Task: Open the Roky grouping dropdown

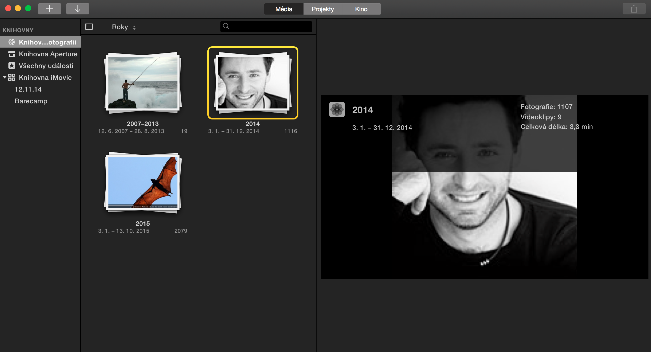Action: (124, 27)
